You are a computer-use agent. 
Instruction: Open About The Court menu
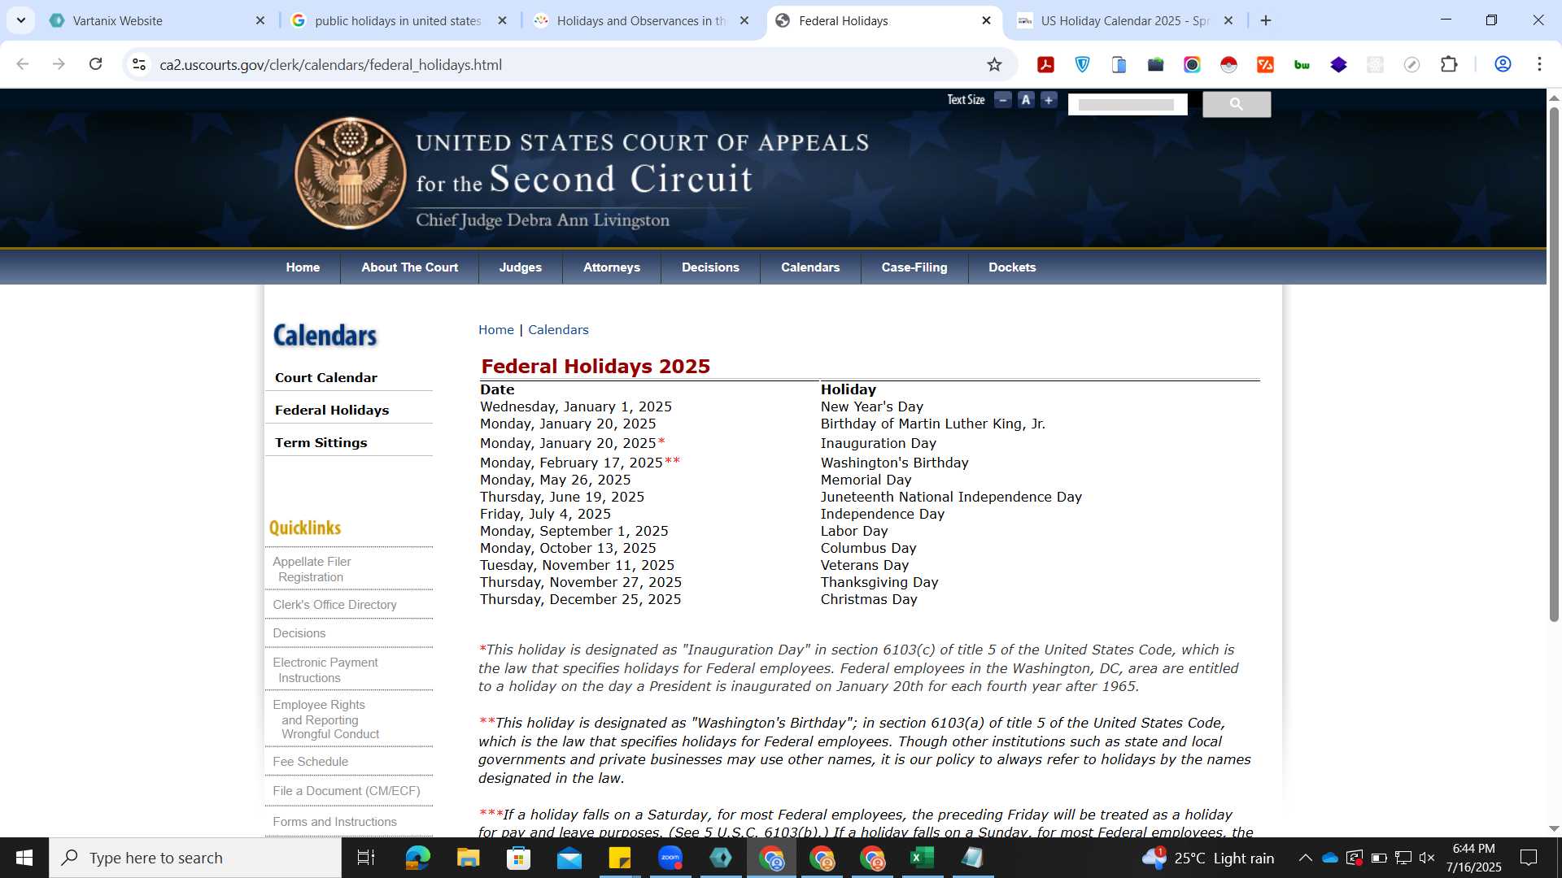pyautogui.click(x=410, y=267)
